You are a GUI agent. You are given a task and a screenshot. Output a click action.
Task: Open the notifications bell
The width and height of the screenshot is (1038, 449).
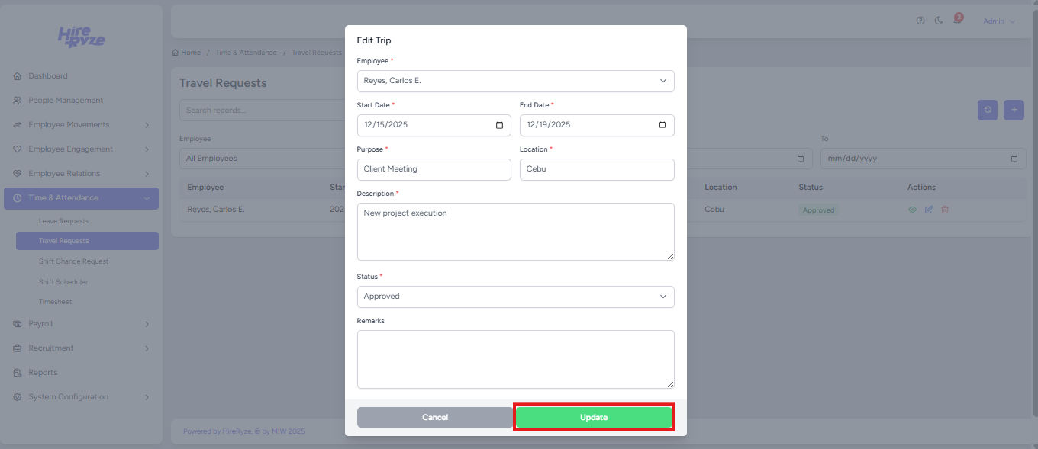tap(956, 21)
